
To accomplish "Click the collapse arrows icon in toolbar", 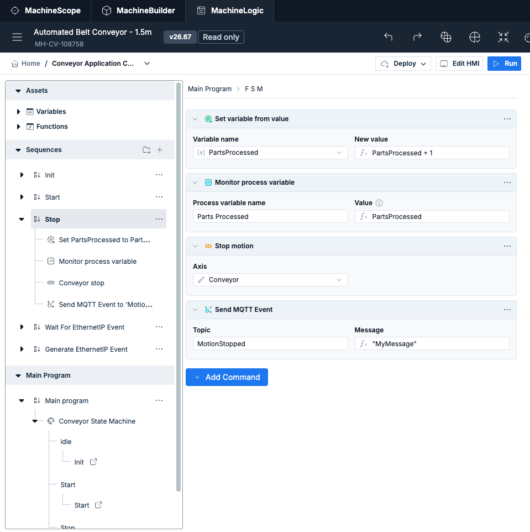I will (503, 36).
